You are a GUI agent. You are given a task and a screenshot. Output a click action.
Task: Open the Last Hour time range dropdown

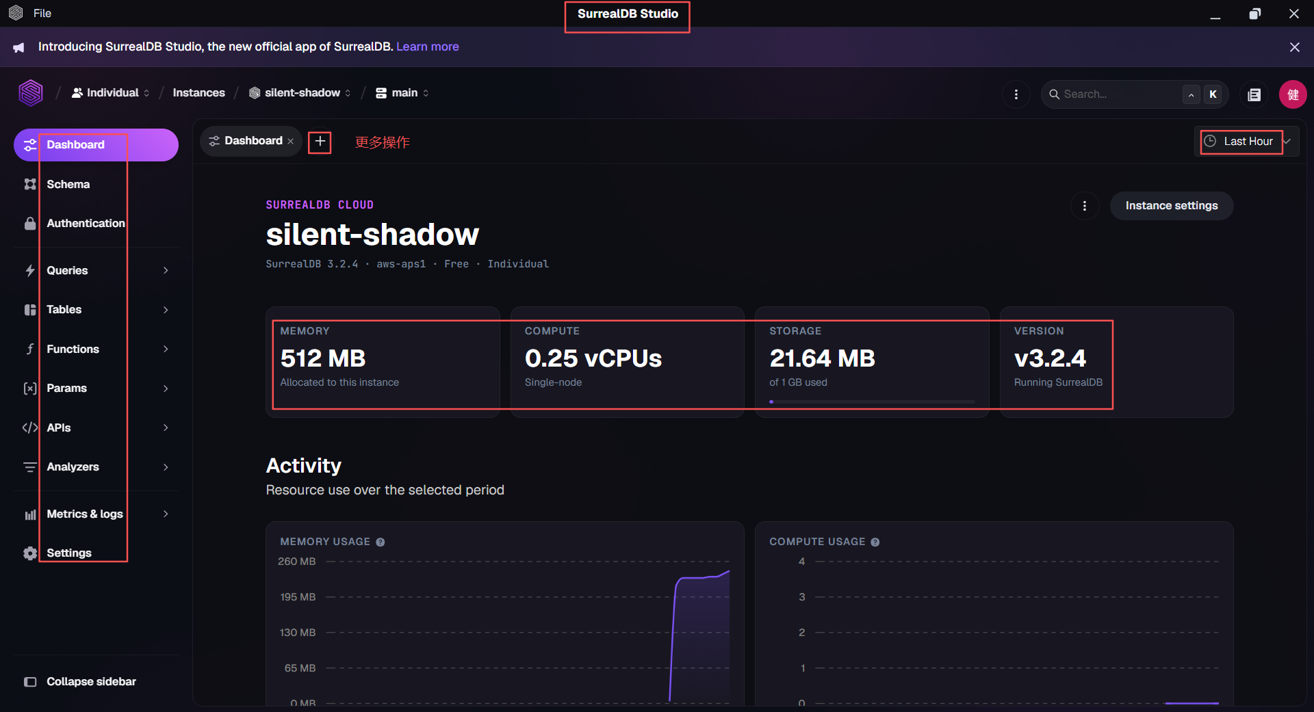1246,142
